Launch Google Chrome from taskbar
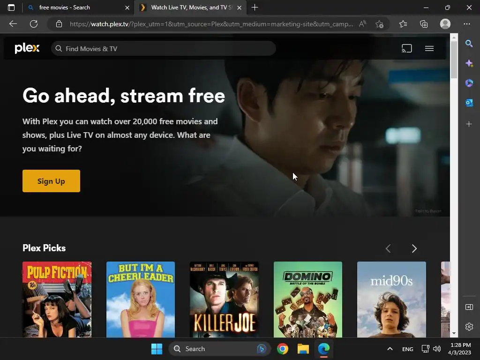The height and width of the screenshot is (360, 480). coord(283,349)
